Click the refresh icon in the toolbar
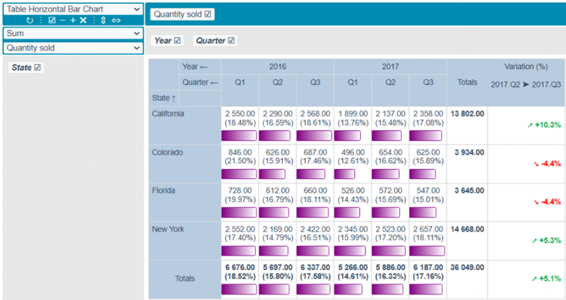This screenshot has width=566, height=300. click(29, 20)
